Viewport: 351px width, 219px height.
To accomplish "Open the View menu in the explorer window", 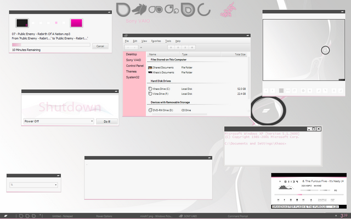I will pos(144,41).
